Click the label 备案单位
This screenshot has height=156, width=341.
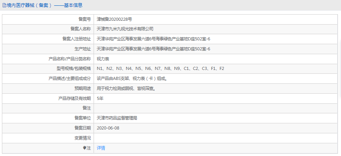pyautogui.click(x=82, y=118)
